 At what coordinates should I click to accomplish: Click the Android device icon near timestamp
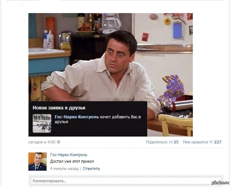(59, 142)
